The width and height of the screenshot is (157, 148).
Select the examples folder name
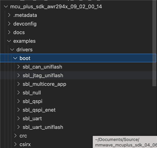tap(25, 41)
